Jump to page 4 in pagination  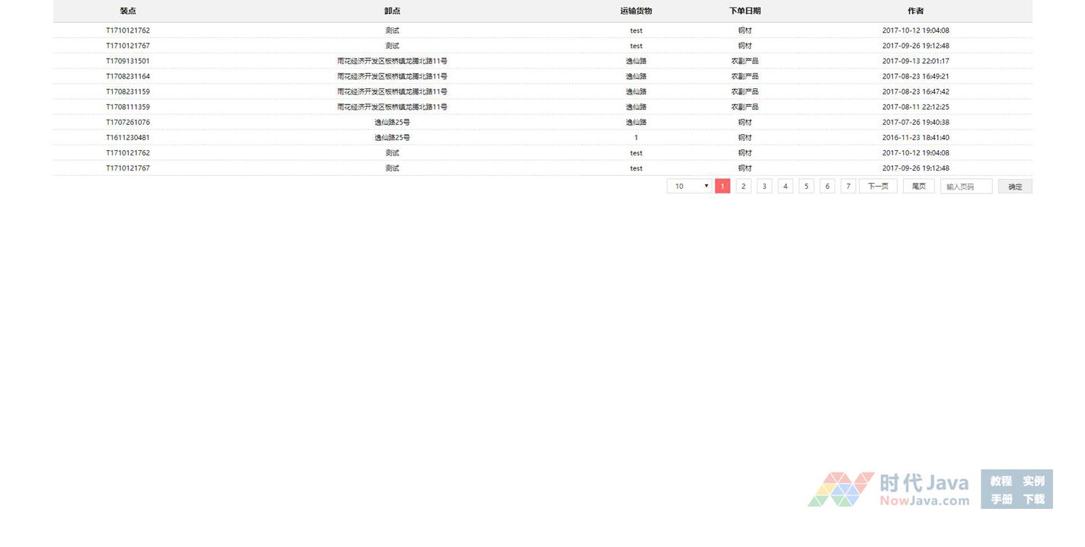(786, 186)
